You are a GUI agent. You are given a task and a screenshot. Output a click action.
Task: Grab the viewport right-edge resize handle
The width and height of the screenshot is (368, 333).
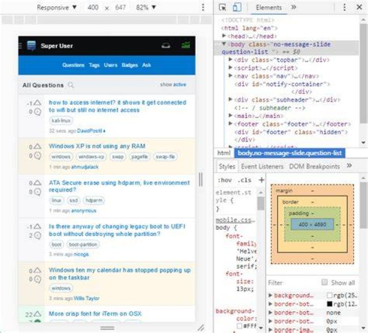201,180
